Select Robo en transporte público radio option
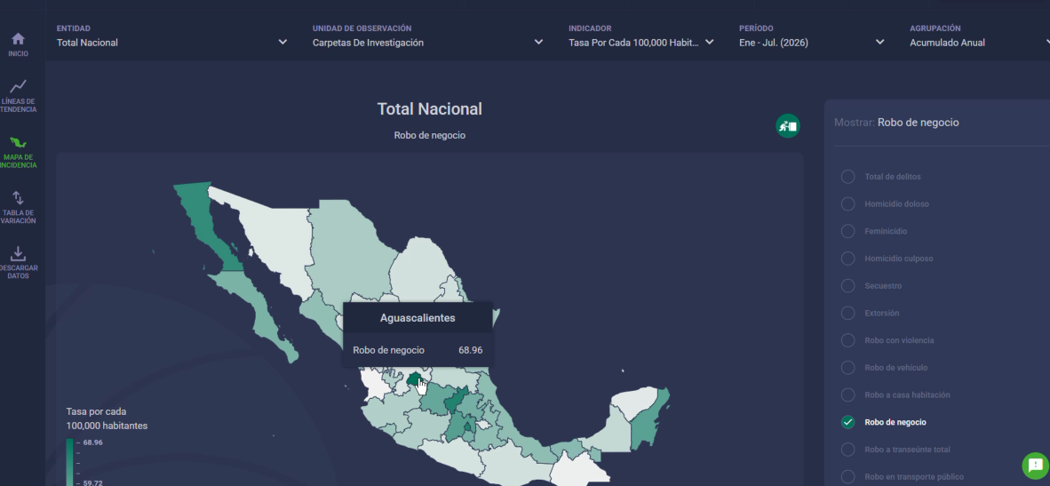The height and width of the screenshot is (486, 1050). coord(847,476)
